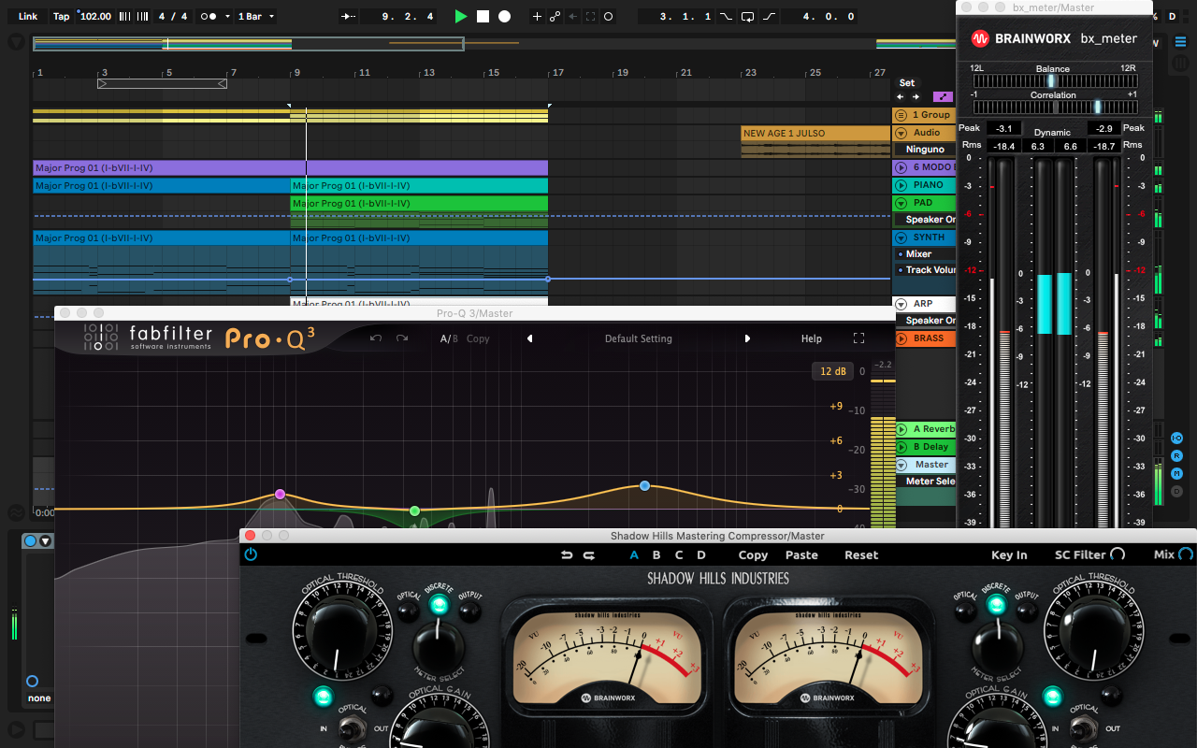Click the Phase Nudge Up icon
The image size is (1197, 748).
click(x=140, y=16)
